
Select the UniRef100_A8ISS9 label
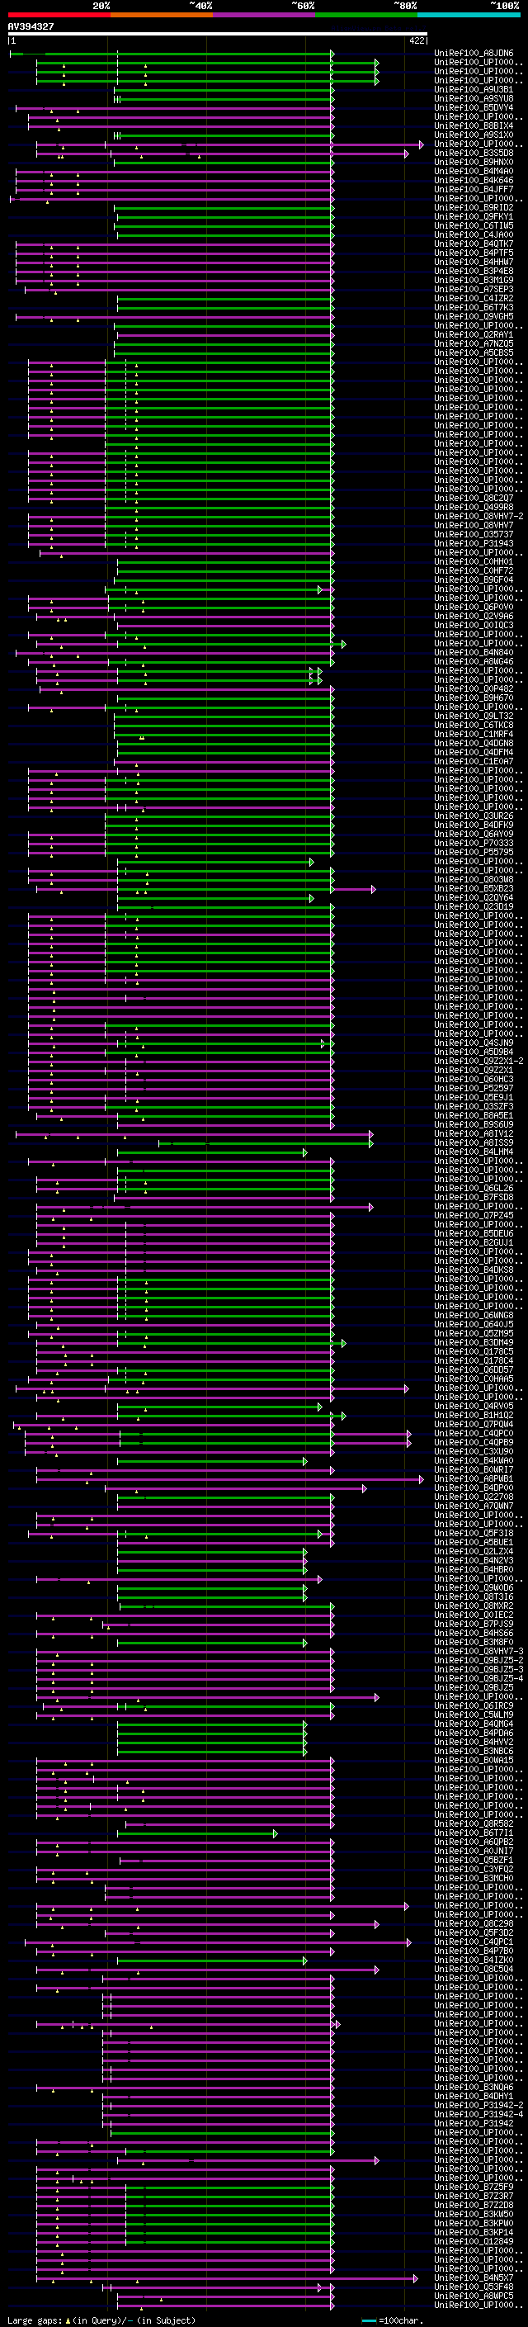click(474, 1142)
